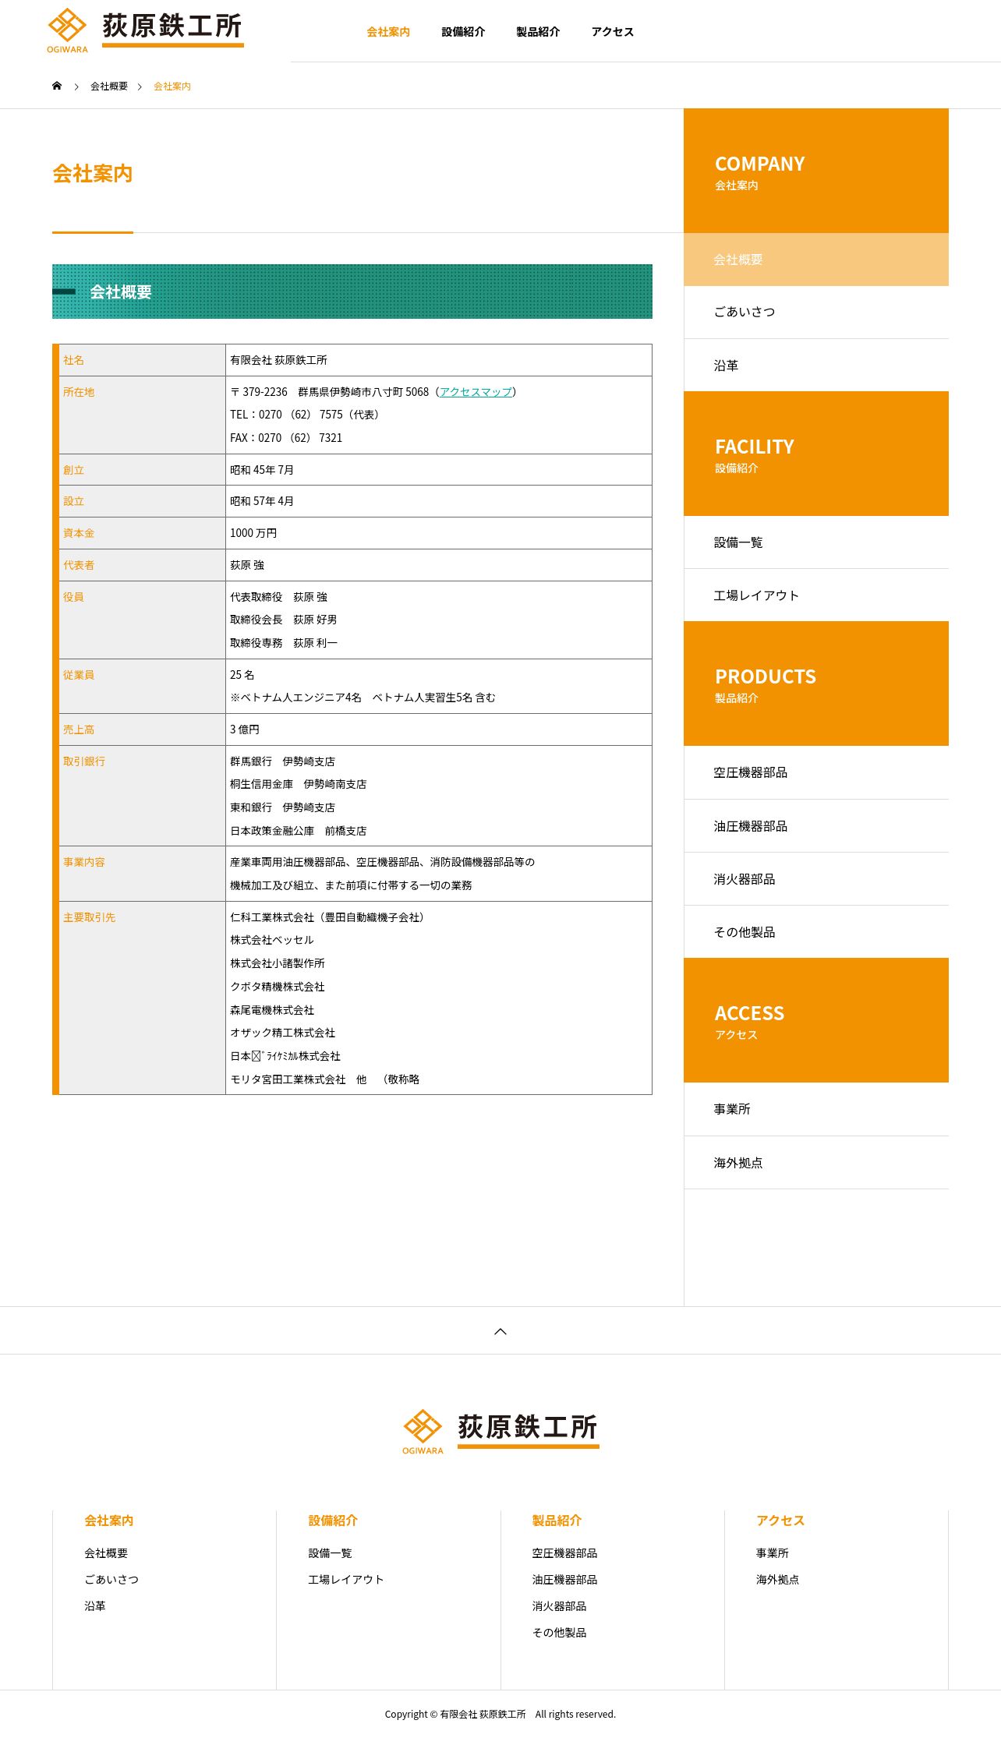1001x1752 pixels.
Task: Click the 25 名 employee count
Action: tap(242, 675)
